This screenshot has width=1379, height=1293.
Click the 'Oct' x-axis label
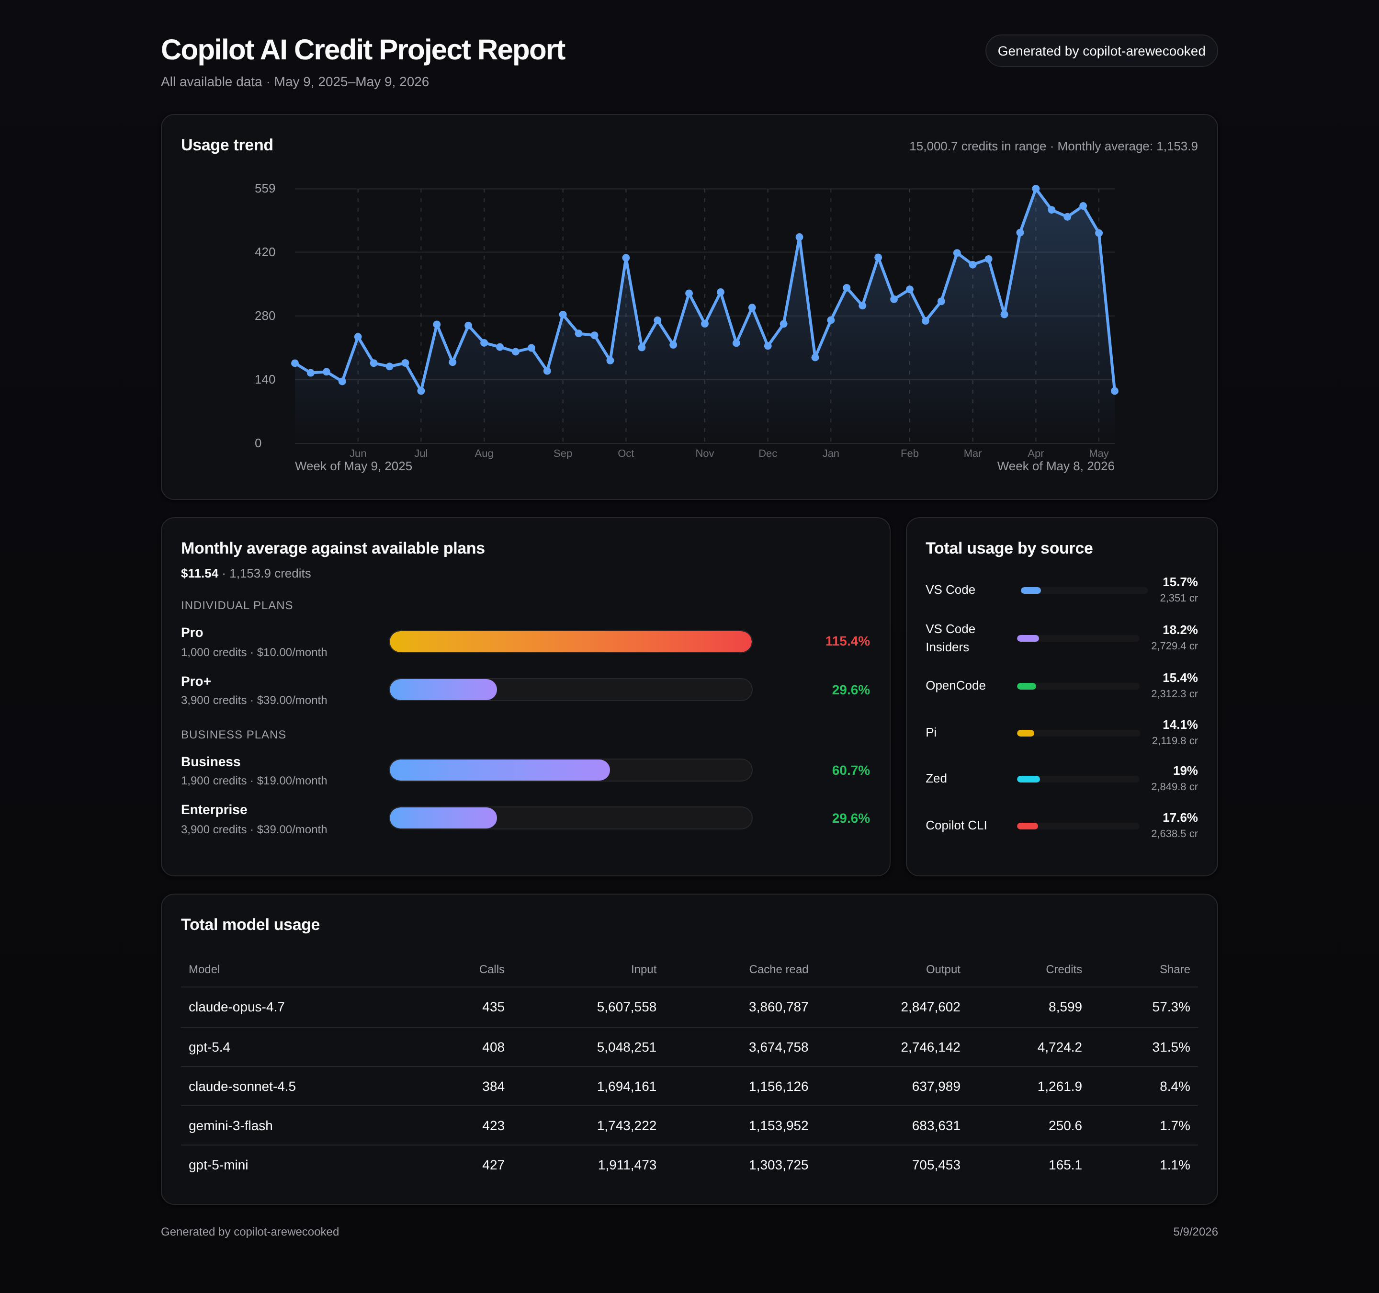tap(626, 453)
